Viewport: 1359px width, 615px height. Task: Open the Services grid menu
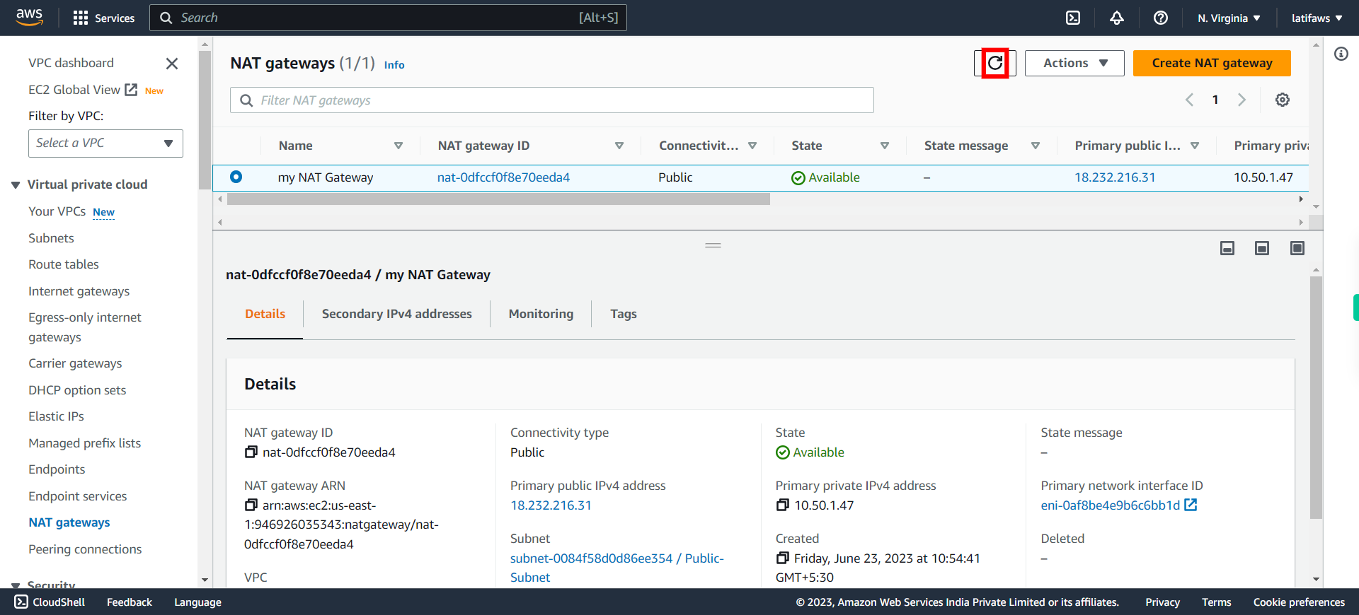(104, 18)
